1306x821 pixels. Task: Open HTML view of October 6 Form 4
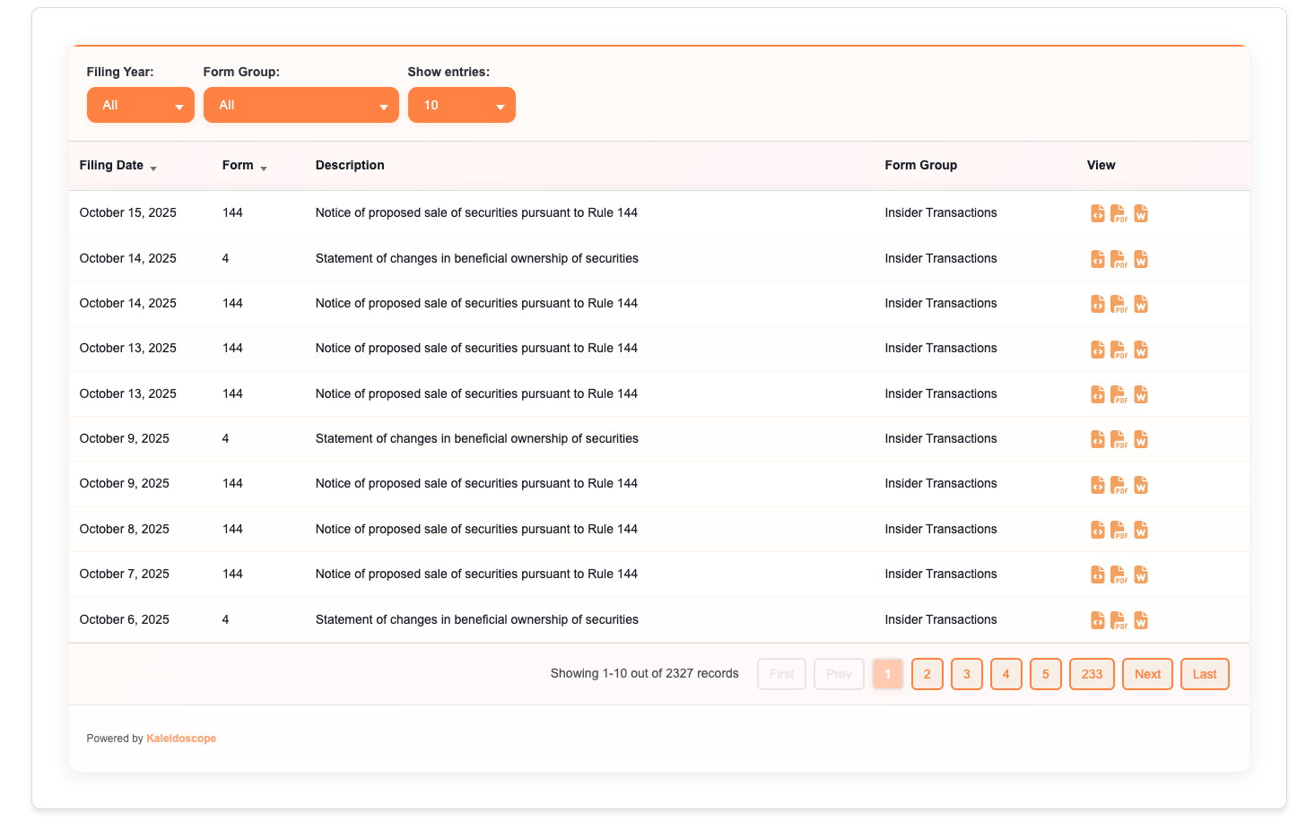coord(1098,620)
